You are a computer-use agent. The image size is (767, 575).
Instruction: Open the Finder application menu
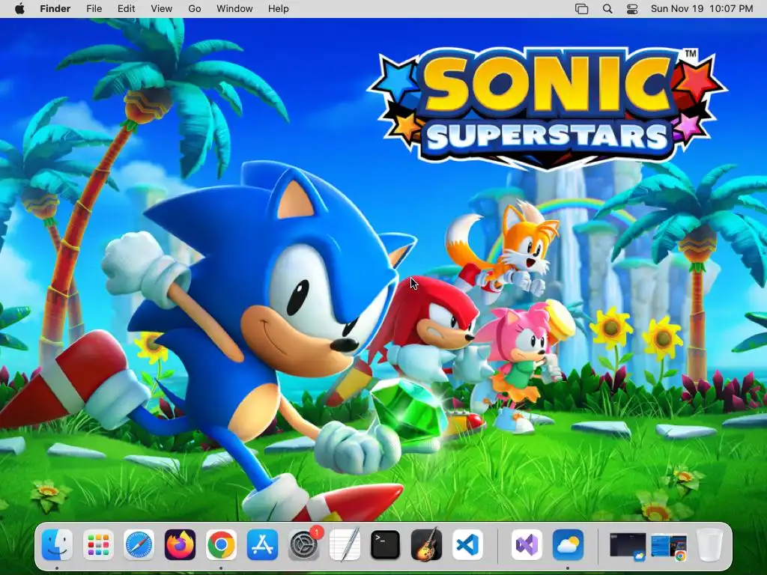click(55, 9)
